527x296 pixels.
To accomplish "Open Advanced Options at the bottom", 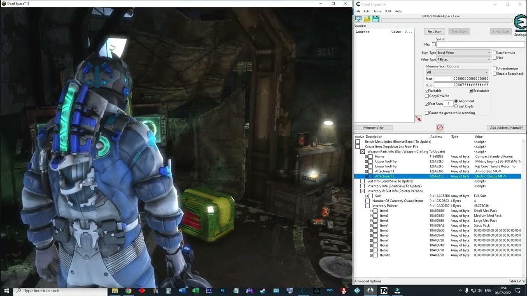I will pyautogui.click(x=368, y=281).
